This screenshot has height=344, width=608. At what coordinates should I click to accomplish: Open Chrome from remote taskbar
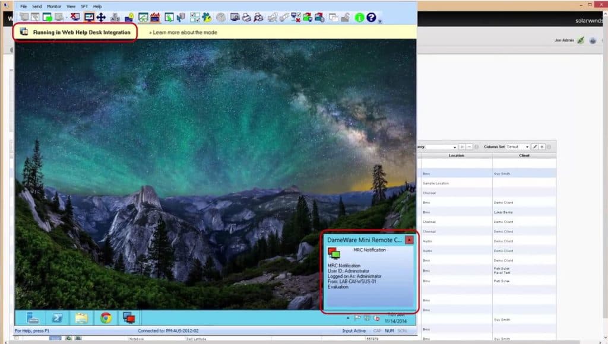point(106,318)
